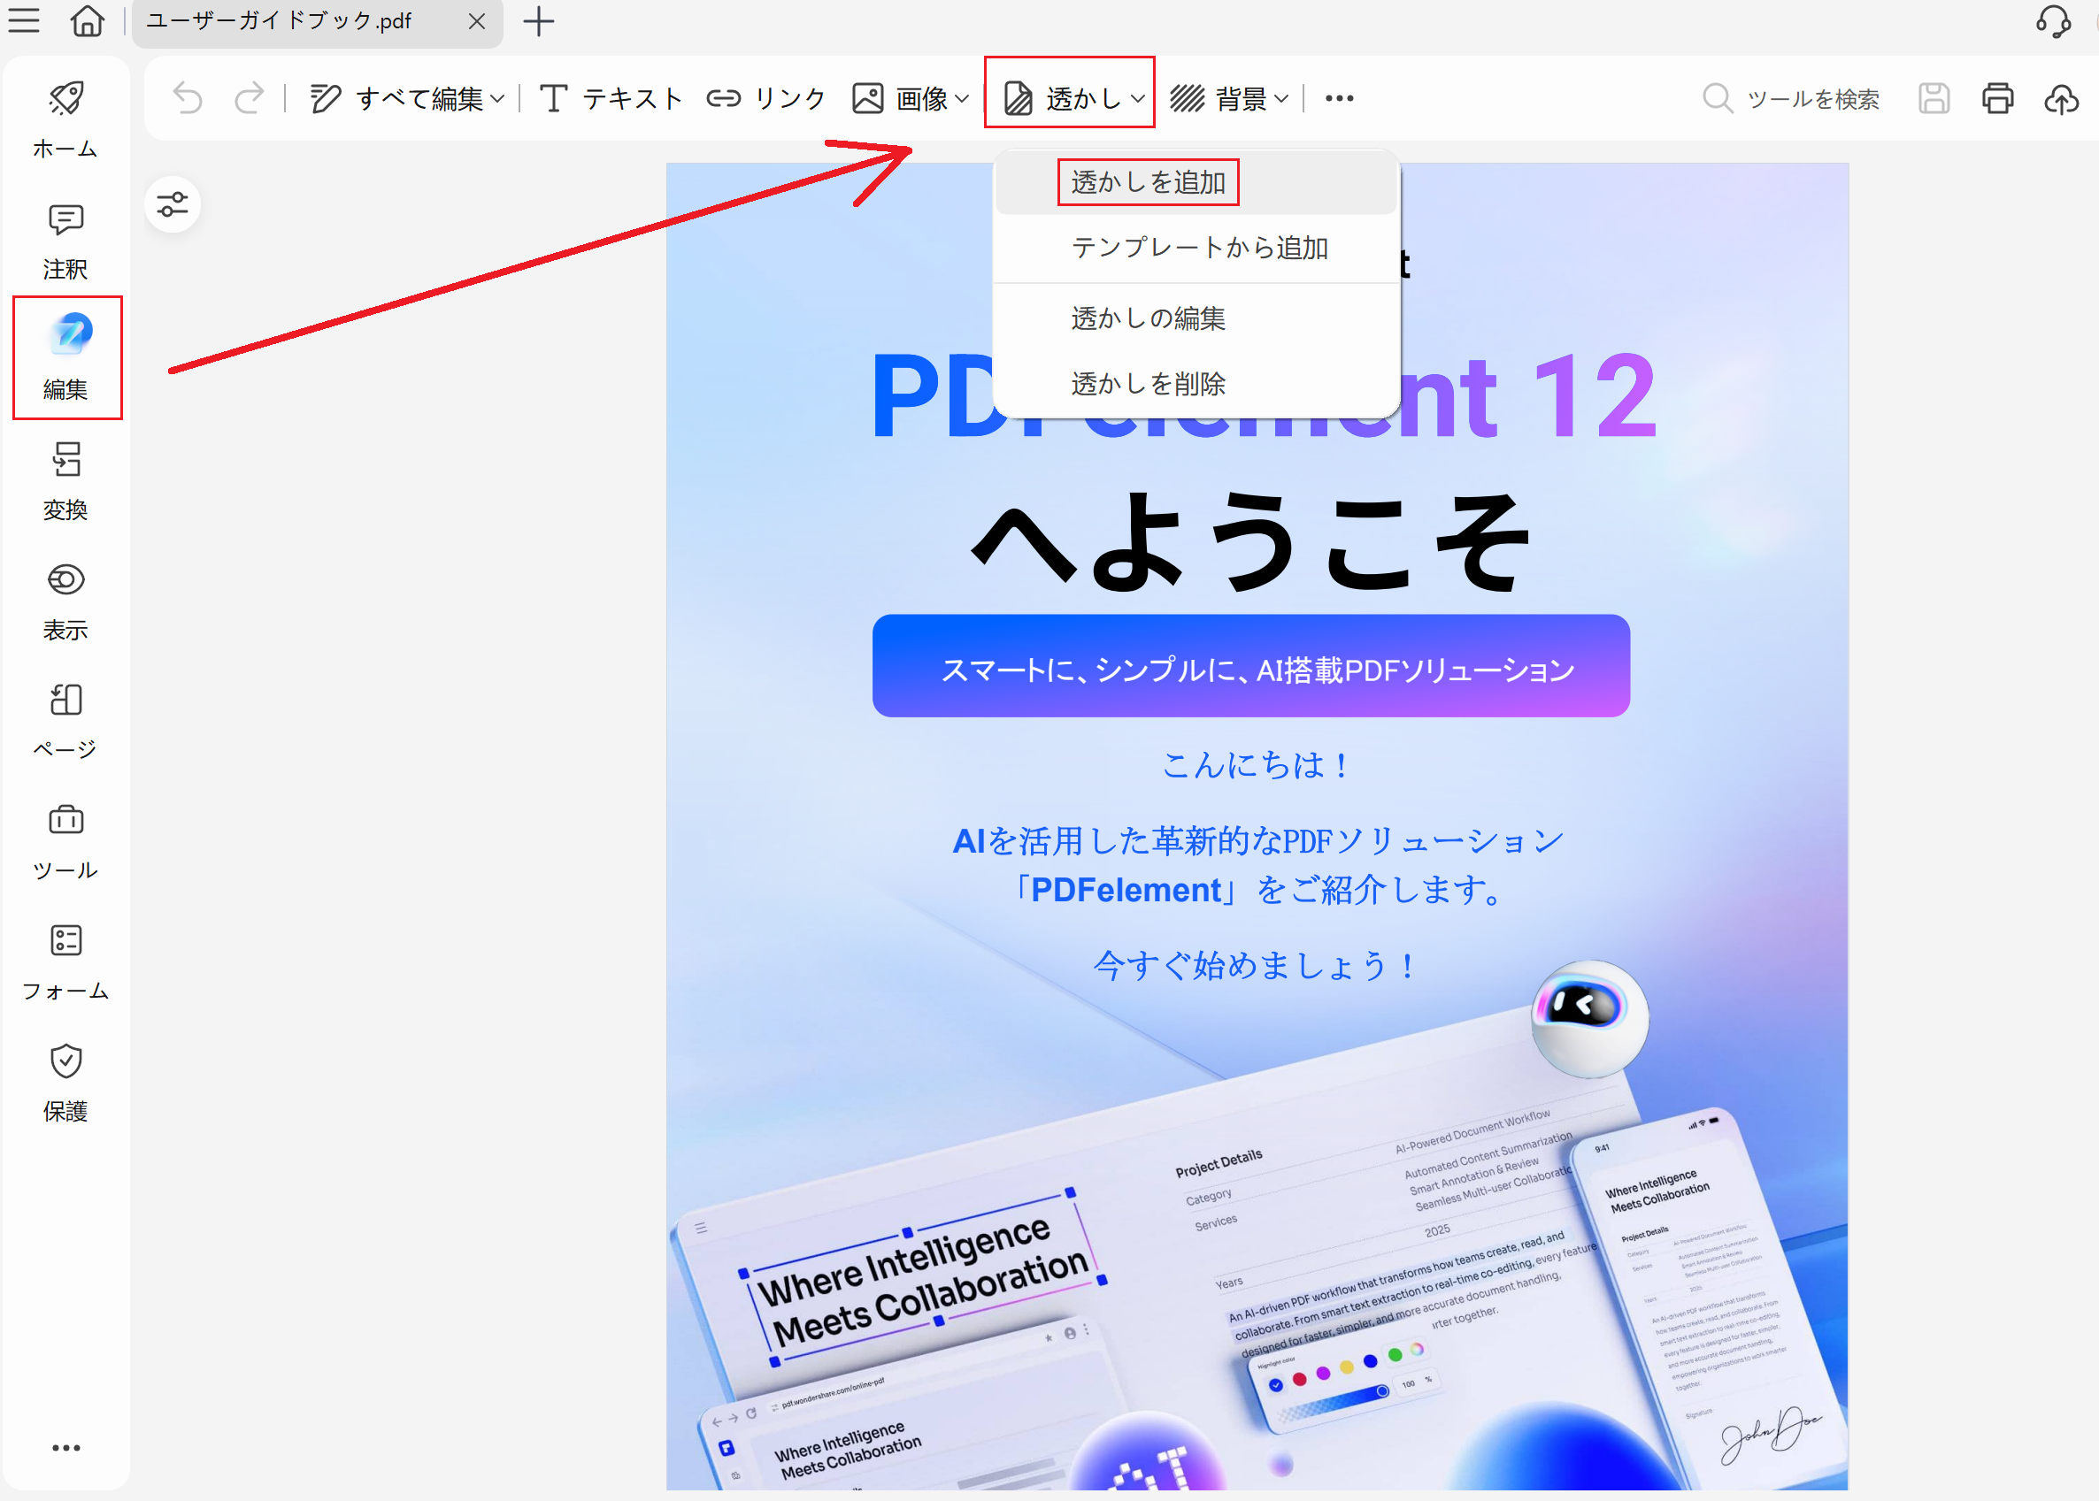Choose テンプレートから追加 from menu
Viewport: 2099px width, 1501px height.
[x=1196, y=248]
